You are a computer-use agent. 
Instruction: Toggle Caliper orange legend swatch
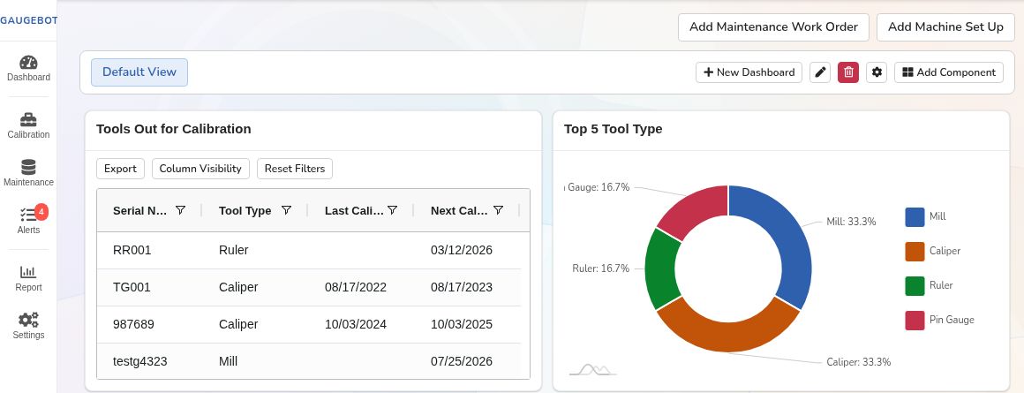coord(915,252)
